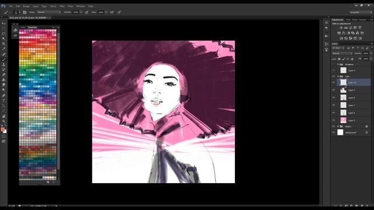Image resolution: width=374 pixels, height=210 pixels.
Task: Select the History Brush tool
Action: (x=4, y=70)
